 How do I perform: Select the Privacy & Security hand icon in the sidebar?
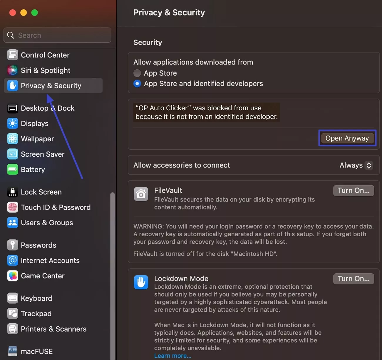tap(13, 86)
